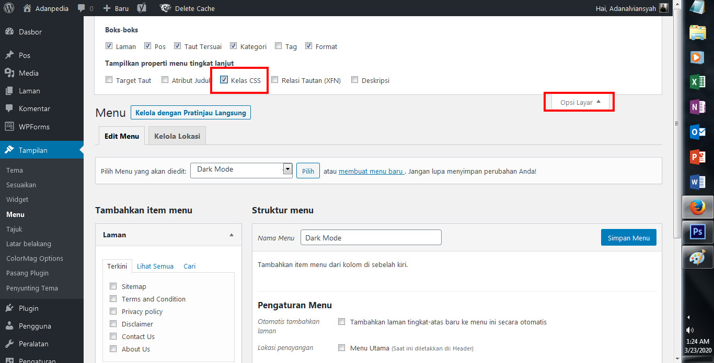Viewport: 714px width, 363px height.
Task: Click the Delete Cache toolbar icon
Action: pos(165,8)
